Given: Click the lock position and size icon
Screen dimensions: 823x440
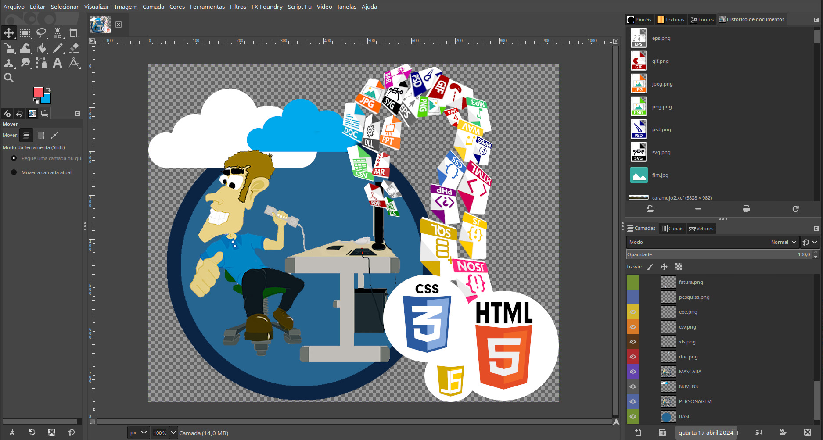Looking at the screenshot, I should click(664, 267).
